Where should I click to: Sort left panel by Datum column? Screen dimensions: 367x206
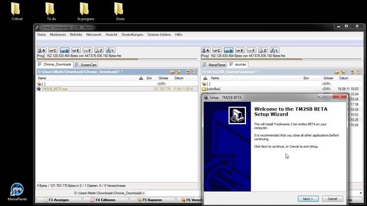[179, 78]
